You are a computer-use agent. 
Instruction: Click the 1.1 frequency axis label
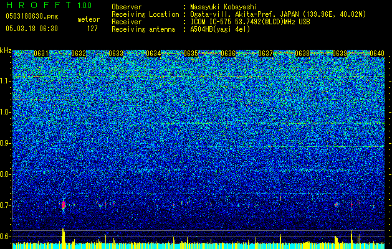point(6,81)
